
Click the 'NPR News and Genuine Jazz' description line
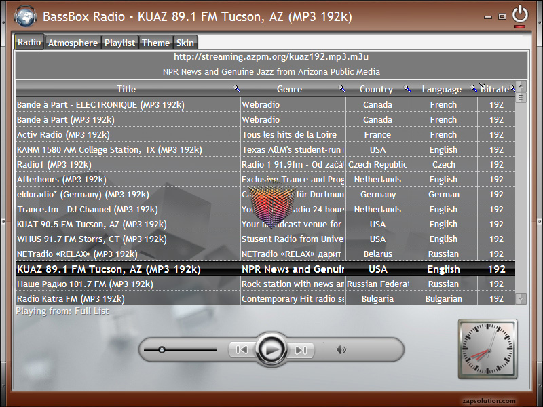click(x=271, y=72)
